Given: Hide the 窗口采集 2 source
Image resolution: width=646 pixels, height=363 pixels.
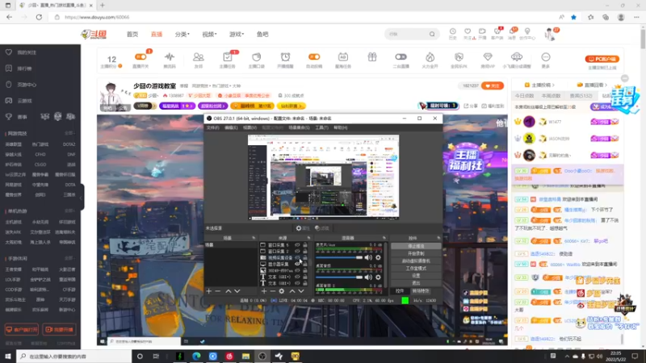Looking at the screenshot, I should (x=297, y=251).
